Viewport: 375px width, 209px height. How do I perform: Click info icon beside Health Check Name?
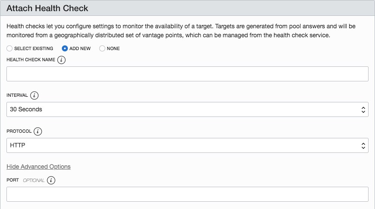tap(61, 60)
